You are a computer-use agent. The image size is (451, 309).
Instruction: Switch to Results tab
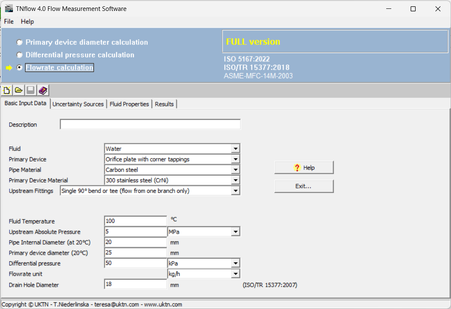pos(164,104)
